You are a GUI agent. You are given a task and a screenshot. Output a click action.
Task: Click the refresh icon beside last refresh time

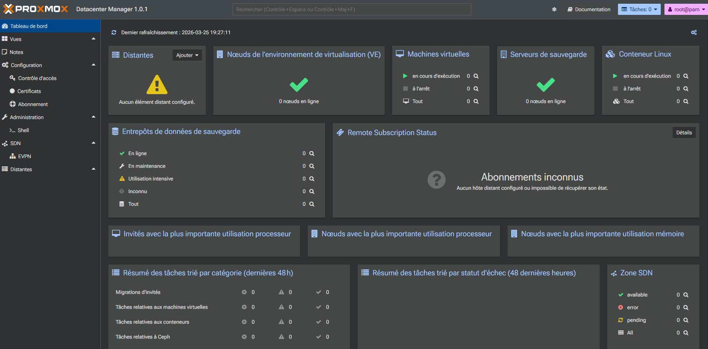tap(114, 32)
